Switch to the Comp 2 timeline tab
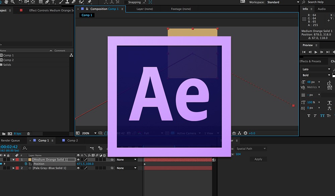The width and height of the screenshot is (335, 196). pyautogui.click(x=73, y=140)
